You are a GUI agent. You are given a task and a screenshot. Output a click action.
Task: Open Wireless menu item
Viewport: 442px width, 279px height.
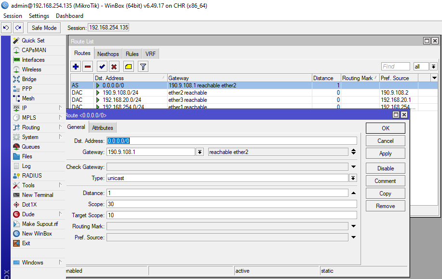(x=32, y=70)
